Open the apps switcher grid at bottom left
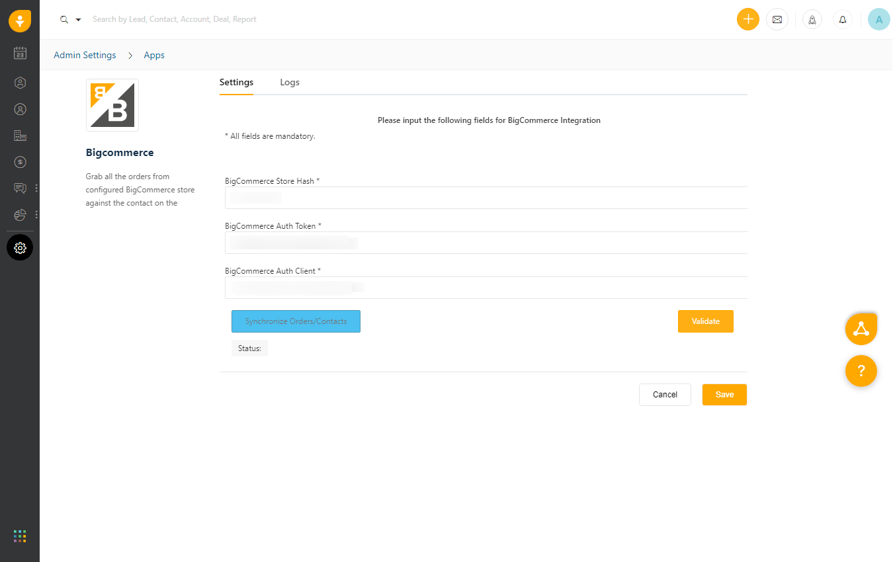This screenshot has height=562, width=893. tap(20, 536)
